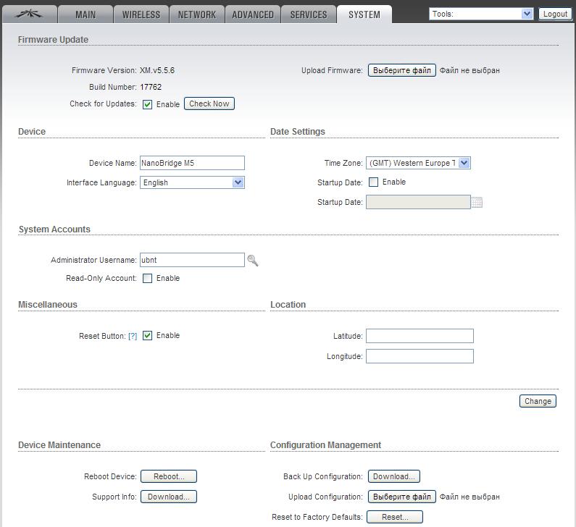Click the Latitude input field

coord(420,336)
